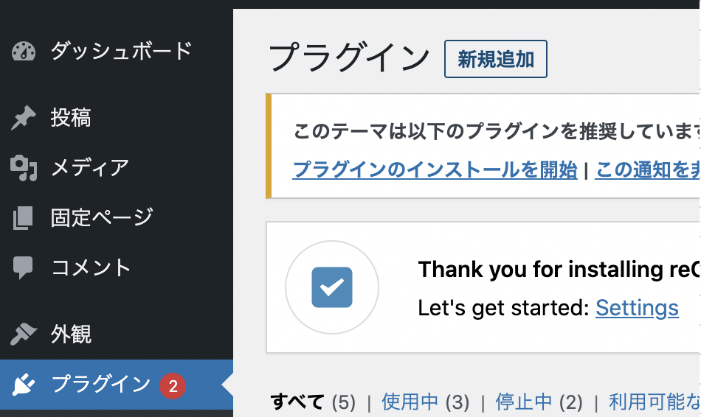Click the blue checkmark reCaptcha icon
The height and width of the screenshot is (417, 701).
[x=332, y=287]
